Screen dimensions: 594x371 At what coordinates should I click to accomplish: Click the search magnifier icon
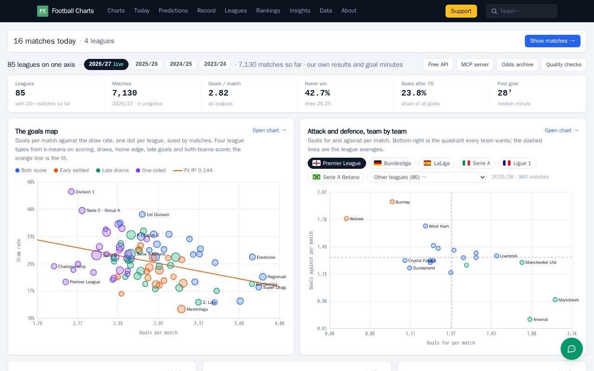[x=494, y=11]
